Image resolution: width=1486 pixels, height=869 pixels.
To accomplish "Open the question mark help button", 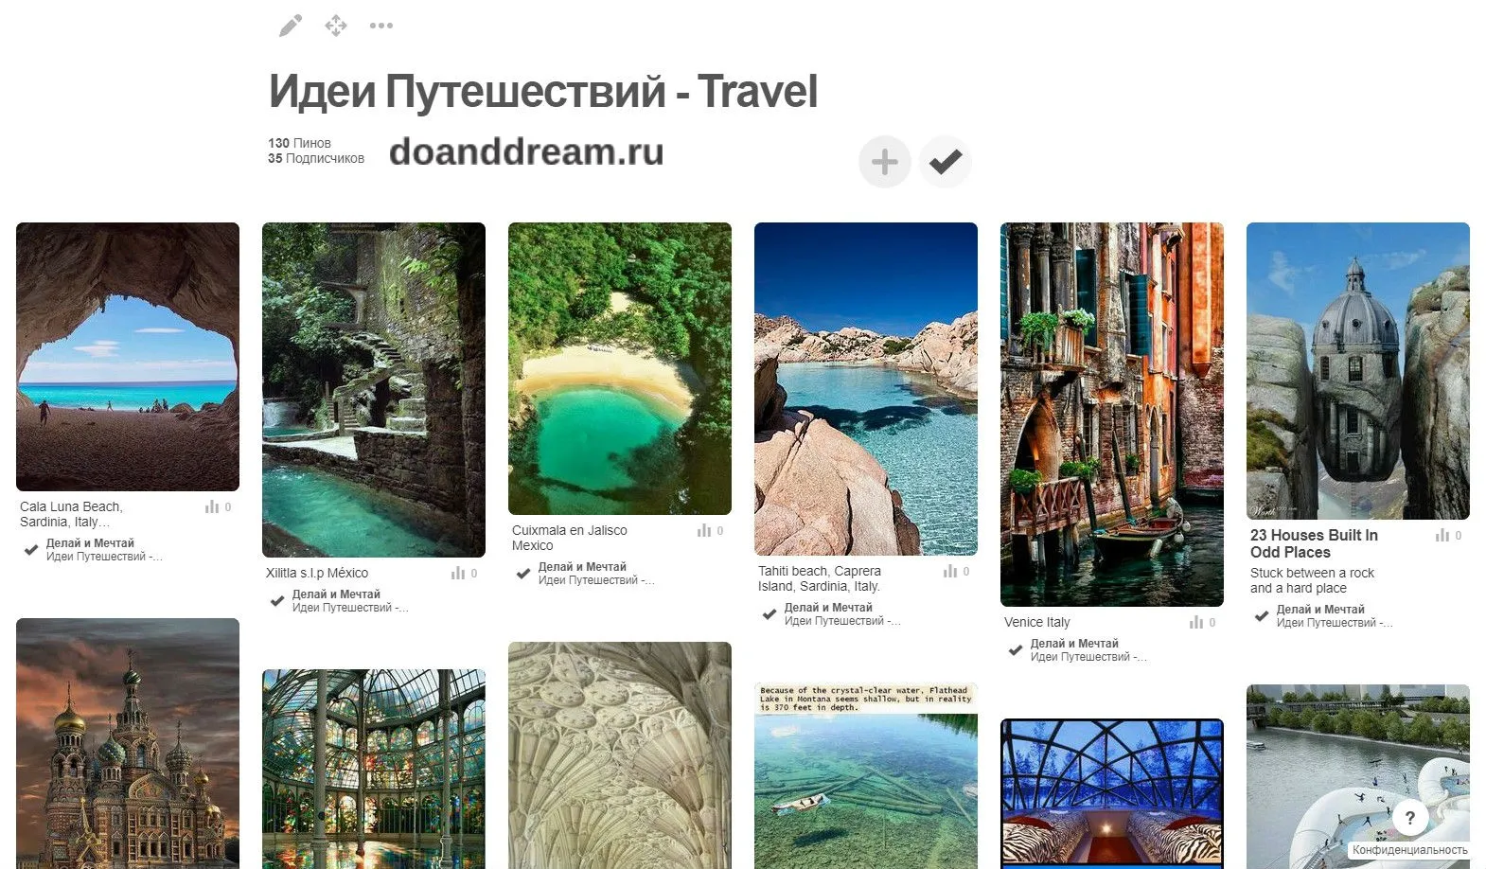I will 1410,818.
